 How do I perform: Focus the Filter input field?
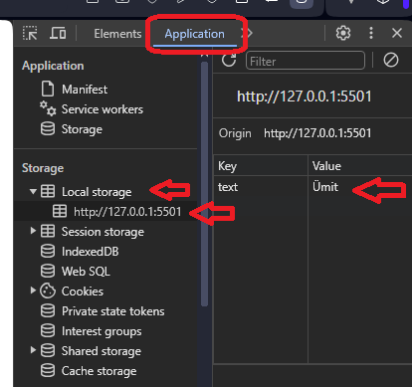coord(306,61)
